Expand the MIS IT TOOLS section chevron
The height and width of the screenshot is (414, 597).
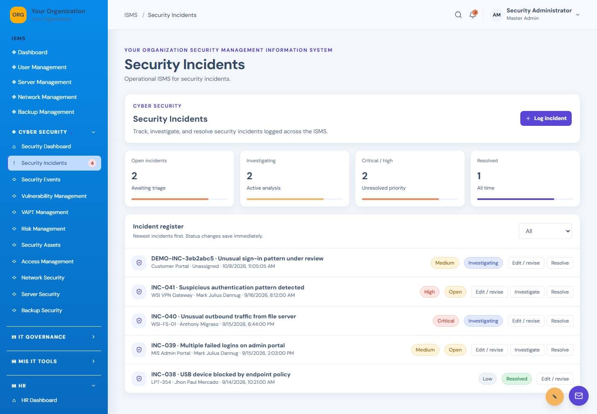click(x=93, y=361)
